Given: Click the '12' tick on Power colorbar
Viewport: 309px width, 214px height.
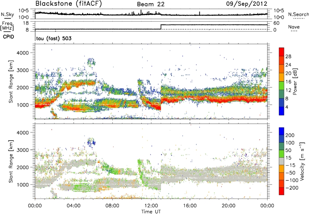Looking at the screenshot, I should pyautogui.click(x=288, y=90).
